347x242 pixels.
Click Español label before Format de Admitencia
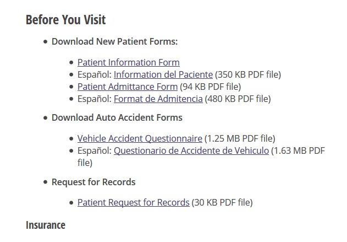click(95, 99)
